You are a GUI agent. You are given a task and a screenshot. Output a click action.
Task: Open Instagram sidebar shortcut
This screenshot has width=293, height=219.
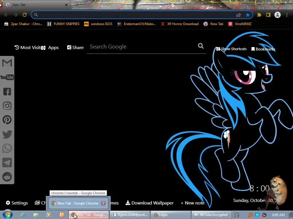pos(7,106)
